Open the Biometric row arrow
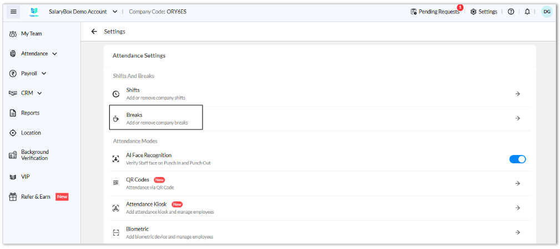The height and width of the screenshot is (249, 560). pyautogui.click(x=517, y=232)
